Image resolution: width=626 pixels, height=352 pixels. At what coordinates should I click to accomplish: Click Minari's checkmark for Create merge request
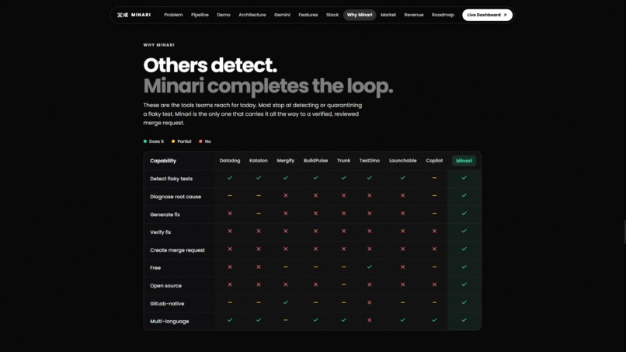464,249
